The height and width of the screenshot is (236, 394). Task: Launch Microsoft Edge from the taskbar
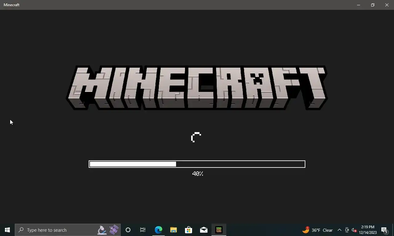click(x=158, y=230)
